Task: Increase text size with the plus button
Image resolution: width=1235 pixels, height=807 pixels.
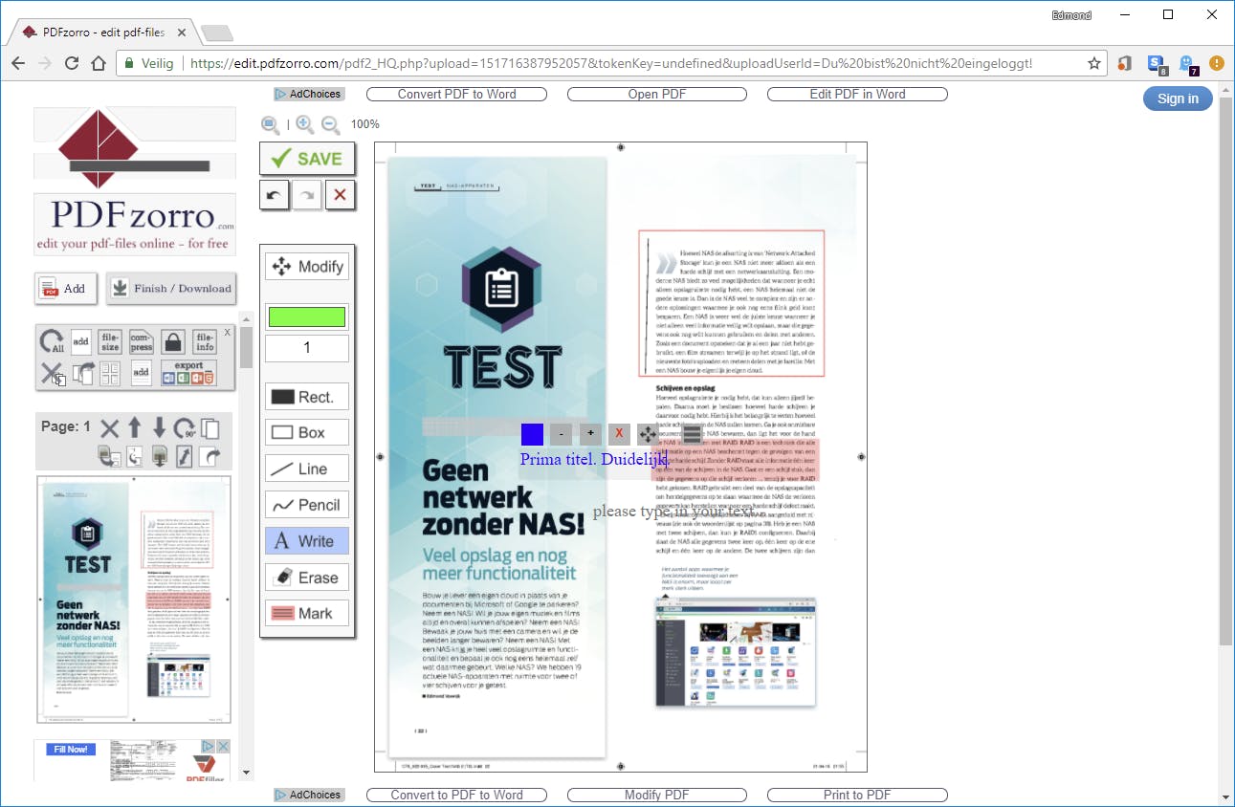Action: (x=590, y=434)
